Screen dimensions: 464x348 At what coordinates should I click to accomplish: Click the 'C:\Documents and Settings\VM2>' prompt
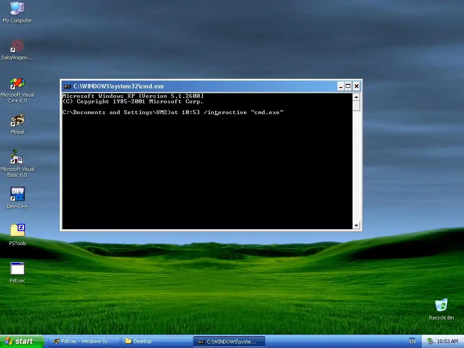[116, 112]
